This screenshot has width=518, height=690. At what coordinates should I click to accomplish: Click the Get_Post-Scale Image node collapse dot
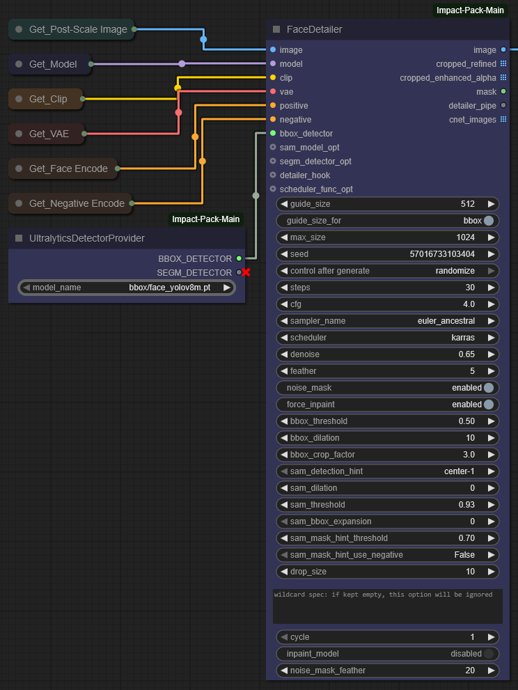(x=19, y=29)
